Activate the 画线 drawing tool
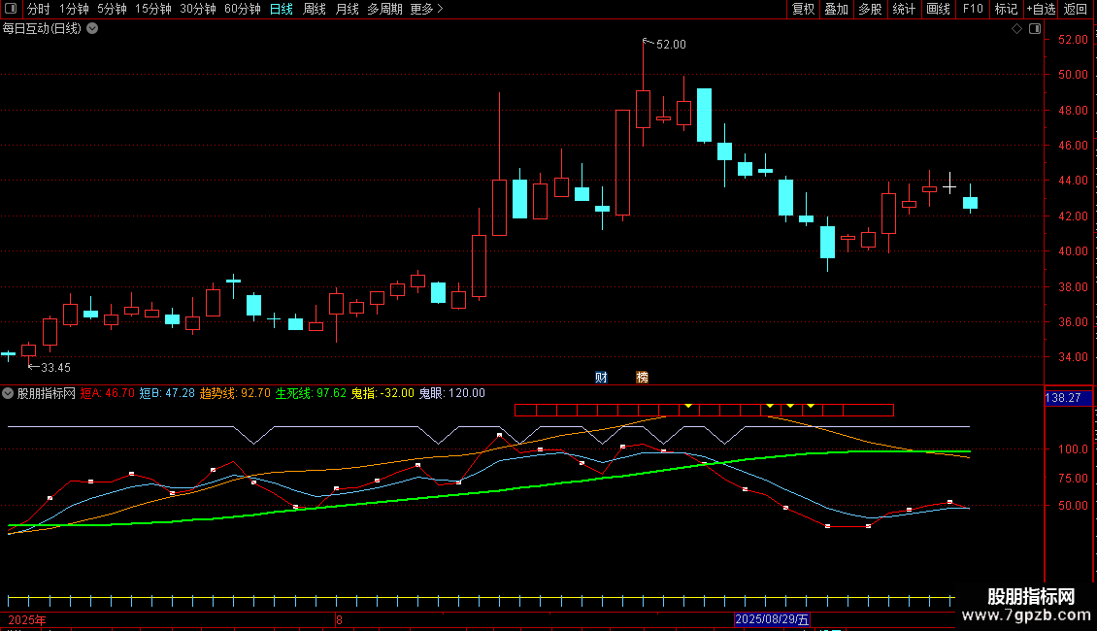 click(938, 9)
